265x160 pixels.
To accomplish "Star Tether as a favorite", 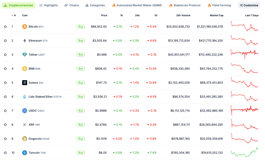I will [x=6, y=55].
